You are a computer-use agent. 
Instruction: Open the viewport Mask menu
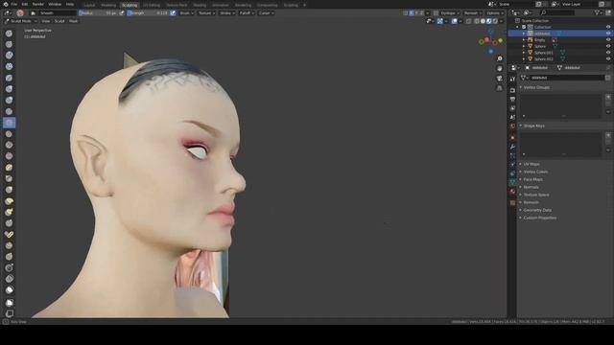click(73, 21)
